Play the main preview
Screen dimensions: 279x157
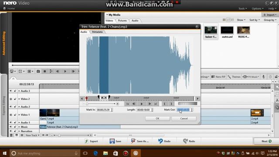(65, 72)
